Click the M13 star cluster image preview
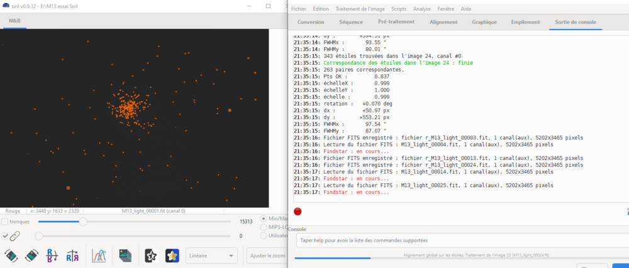629x268 pixels. pos(134,118)
